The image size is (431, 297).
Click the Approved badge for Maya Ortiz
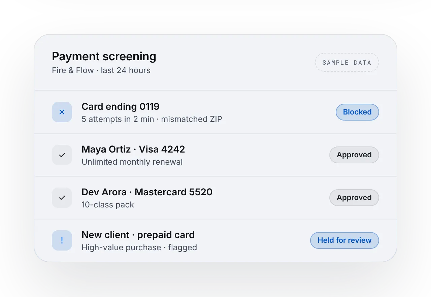[354, 155]
